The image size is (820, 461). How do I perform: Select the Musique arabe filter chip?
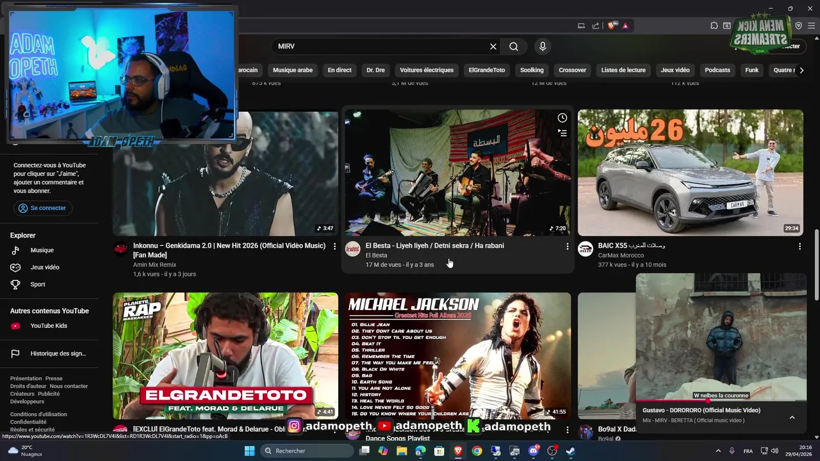point(293,70)
